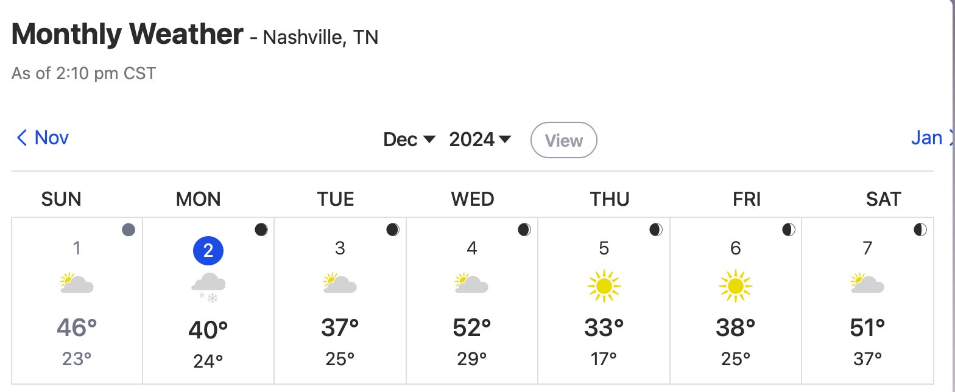Click the moon phase icon on December 1

click(129, 229)
